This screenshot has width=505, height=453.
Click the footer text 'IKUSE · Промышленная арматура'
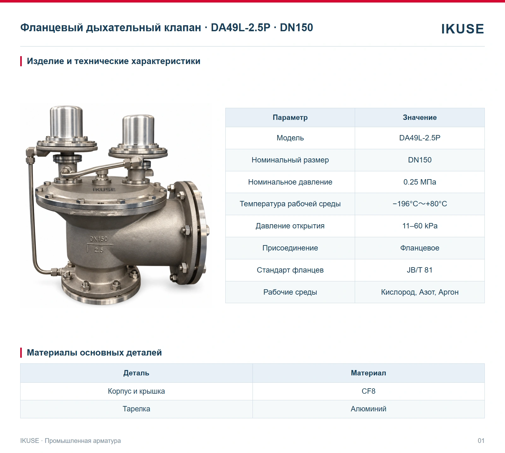70,441
